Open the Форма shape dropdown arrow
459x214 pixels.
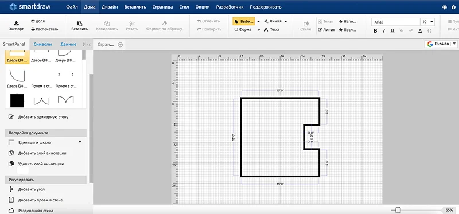point(259,30)
